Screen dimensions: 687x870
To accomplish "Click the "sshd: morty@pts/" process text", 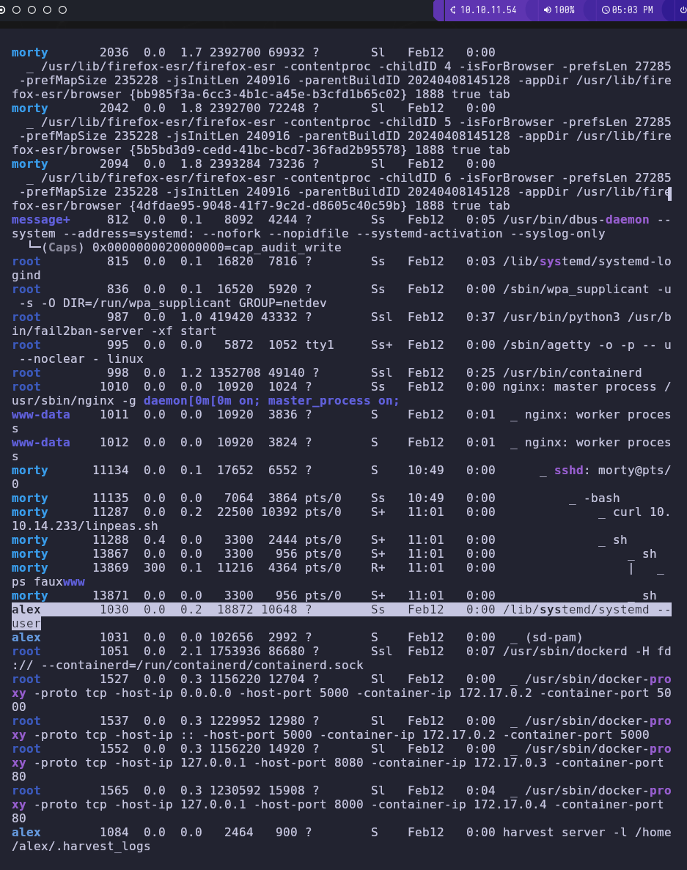I will tap(613, 471).
